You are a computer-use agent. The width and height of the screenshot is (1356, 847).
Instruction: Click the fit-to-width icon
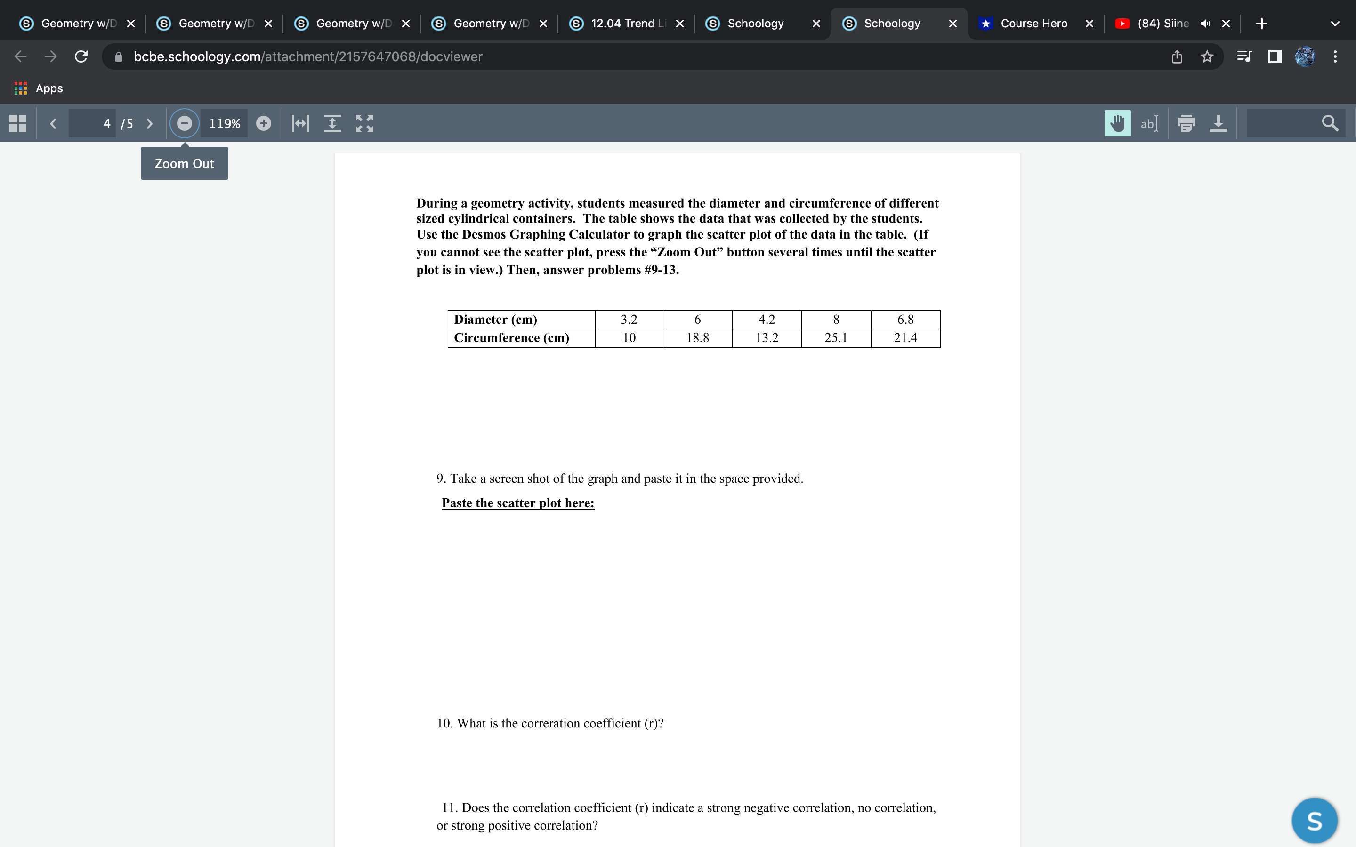(x=300, y=123)
